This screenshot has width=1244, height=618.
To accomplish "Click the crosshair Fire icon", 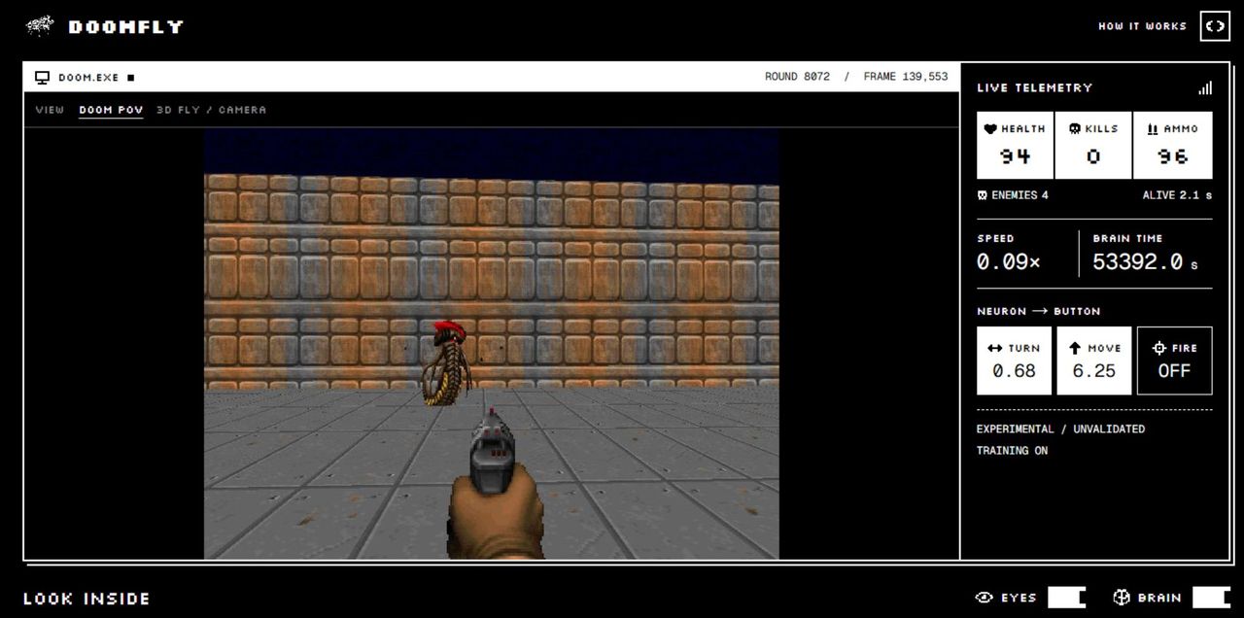I will point(1158,348).
